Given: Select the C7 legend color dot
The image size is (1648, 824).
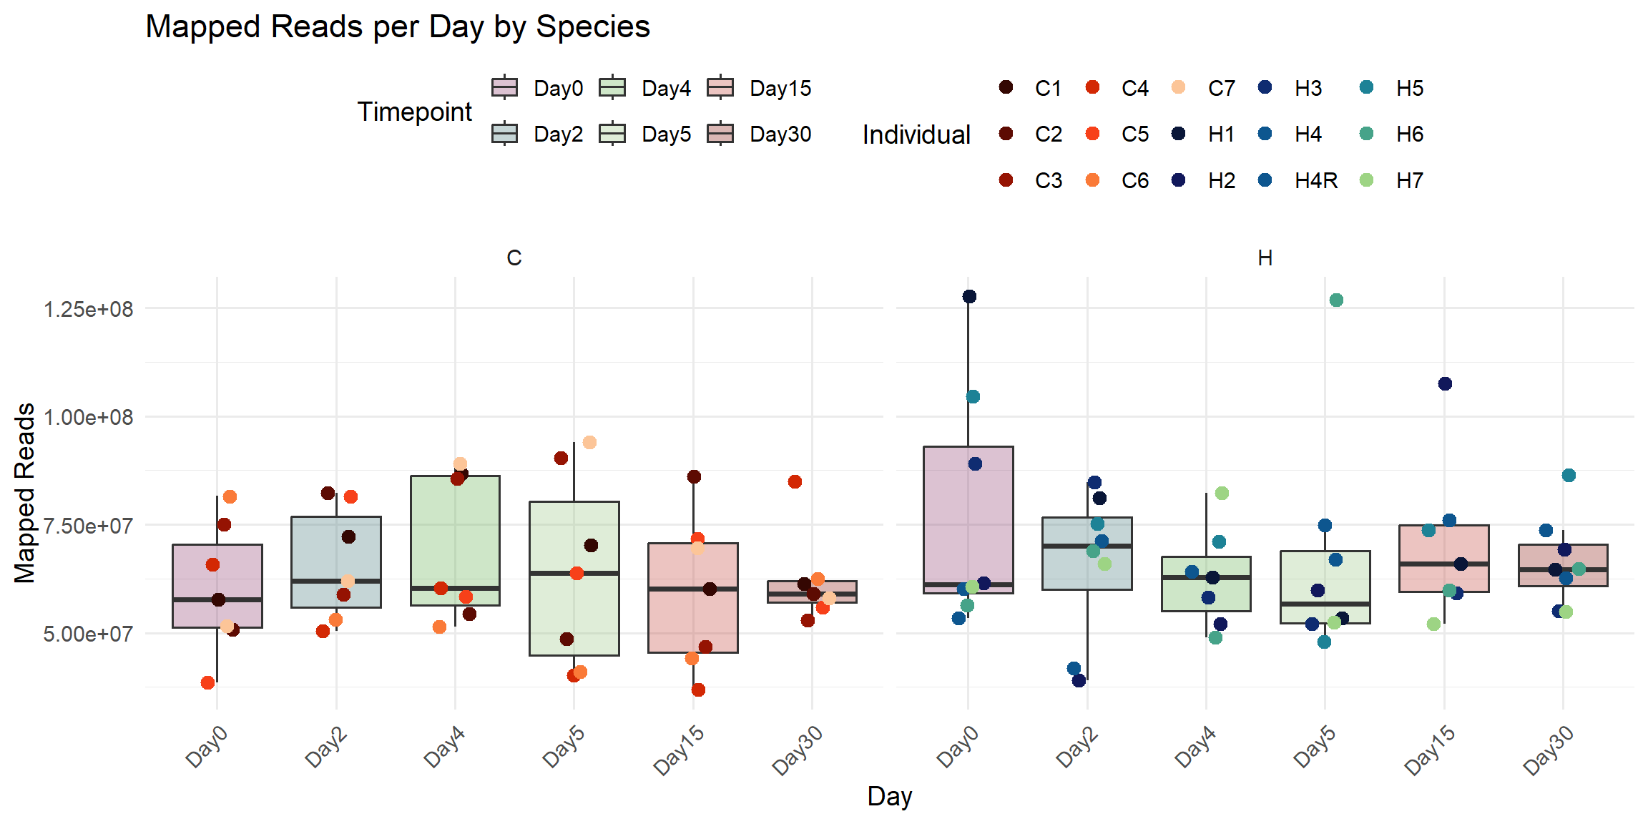Looking at the screenshot, I should 1179,87.
